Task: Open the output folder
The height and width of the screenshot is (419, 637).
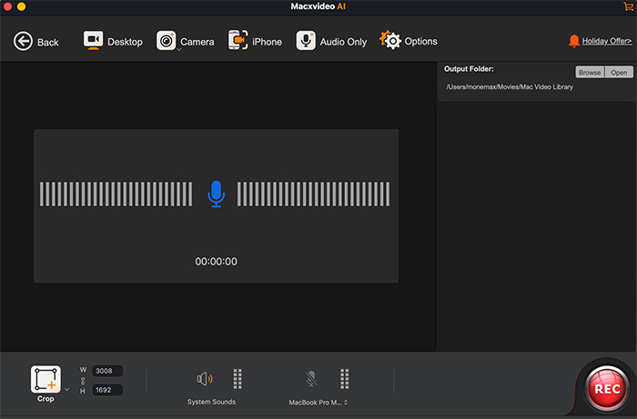Action: click(x=619, y=72)
